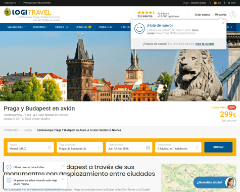The image size is (240, 192).
Task: Click Europa breadcrumb
Action: [x=28, y=130]
